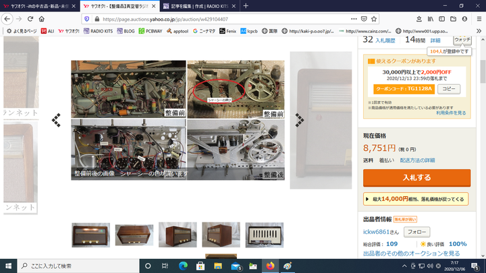Click the Windows Start button

(9, 266)
